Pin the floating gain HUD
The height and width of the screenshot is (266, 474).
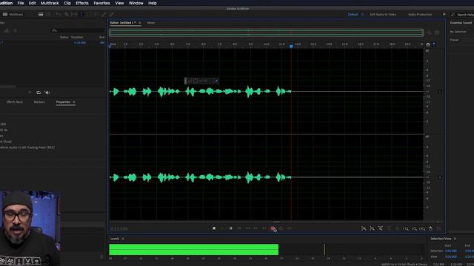(216, 81)
